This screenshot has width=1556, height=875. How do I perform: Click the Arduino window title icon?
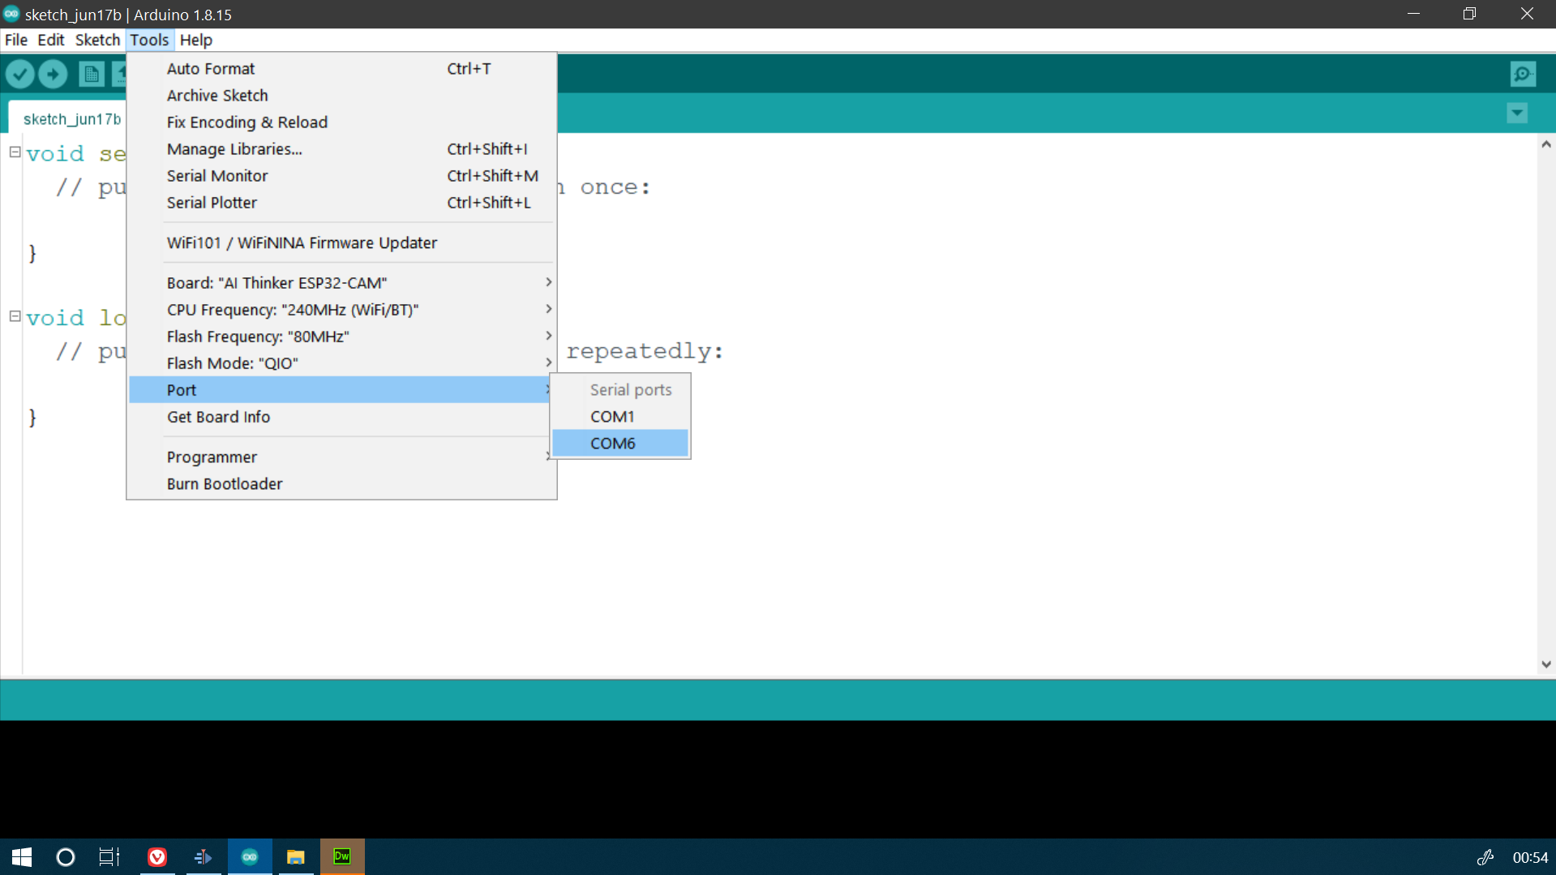click(11, 14)
